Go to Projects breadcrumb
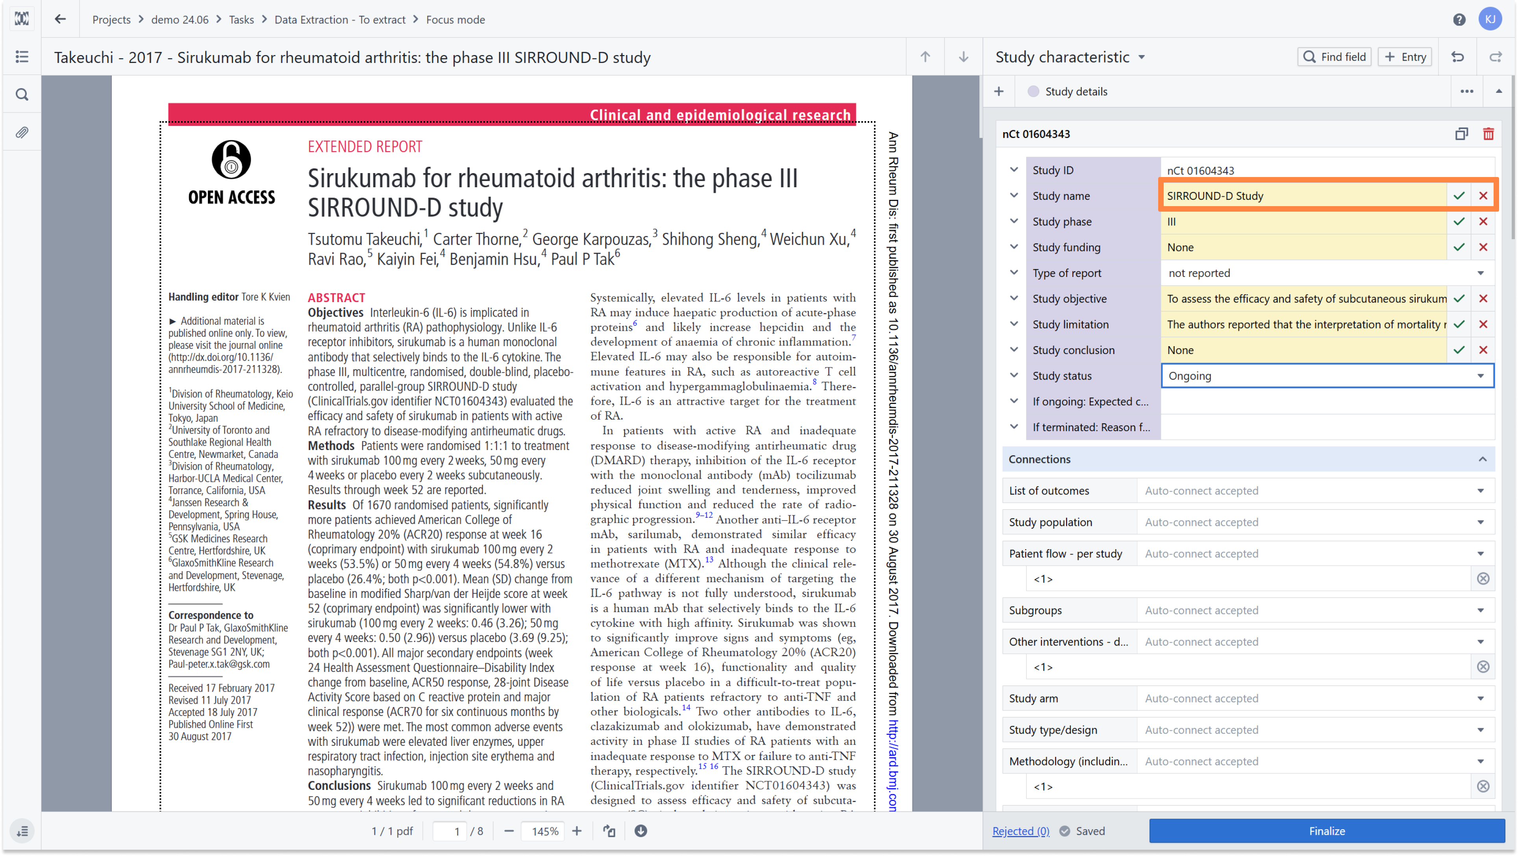The height and width of the screenshot is (856, 1518). 111,19
